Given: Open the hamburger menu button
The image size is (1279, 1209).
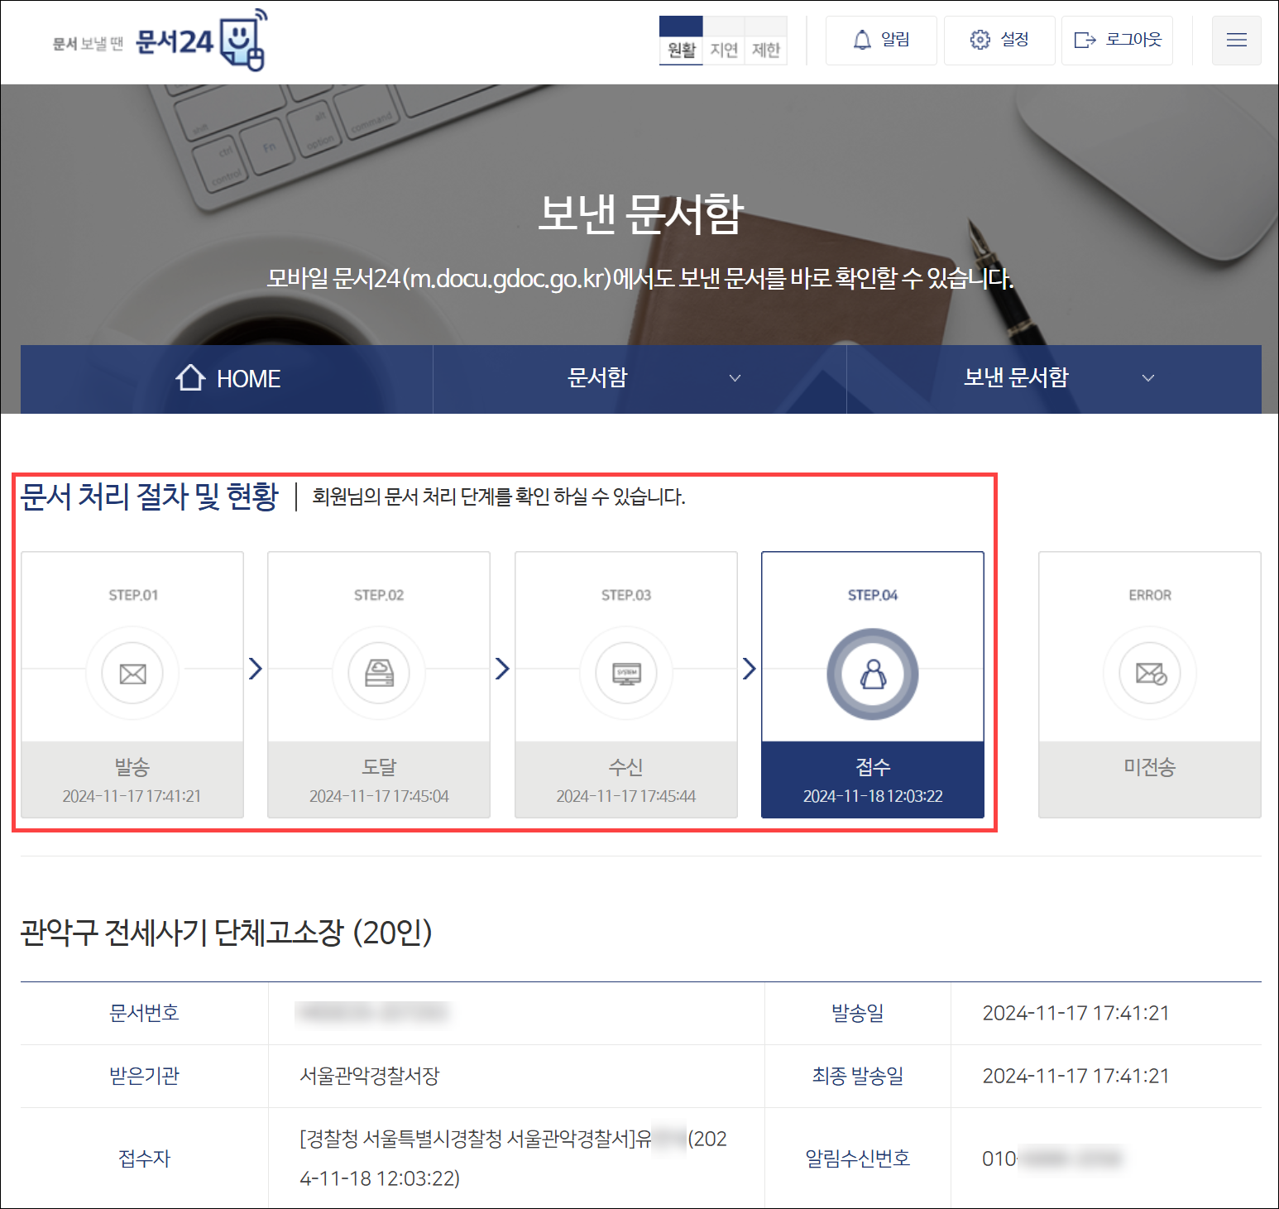Looking at the screenshot, I should coord(1237,40).
